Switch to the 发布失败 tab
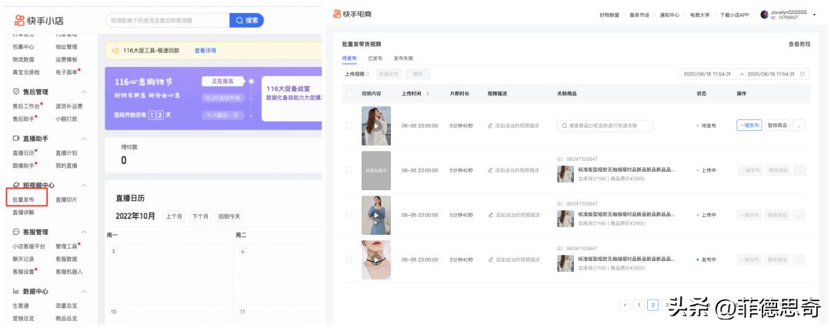 [403, 59]
